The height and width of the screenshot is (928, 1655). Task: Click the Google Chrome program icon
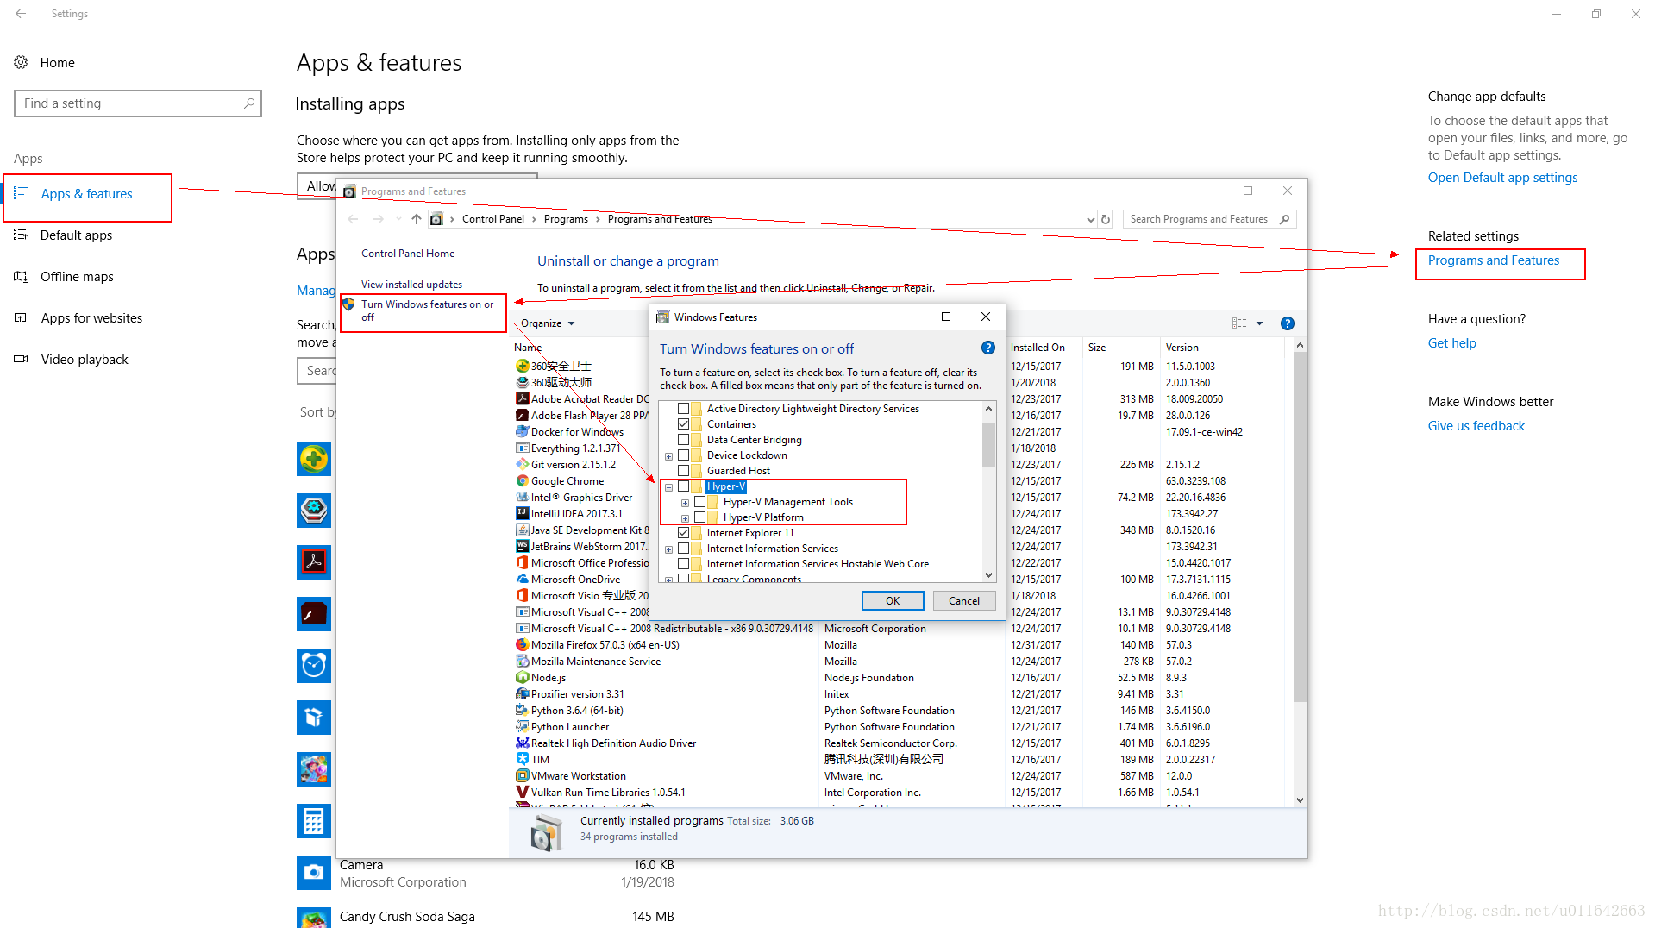click(x=522, y=480)
